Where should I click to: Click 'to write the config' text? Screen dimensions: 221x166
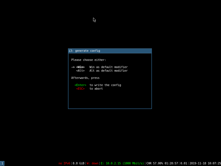pyautogui.click(x=105, y=85)
